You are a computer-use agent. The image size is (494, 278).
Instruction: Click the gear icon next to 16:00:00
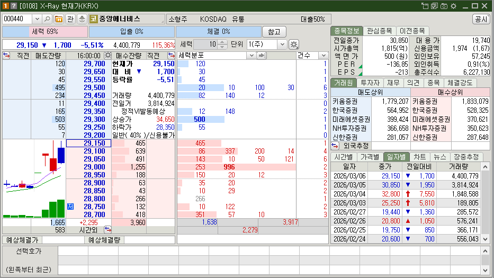click(108, 55)
